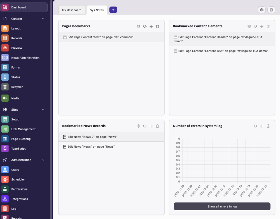280x219 pixels.
Task: Open Edit News "News" on page "News"
Action: pyautogui.click(x=111, y=146)
